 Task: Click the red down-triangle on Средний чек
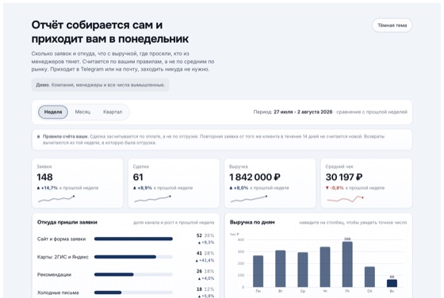pos(327,188)
